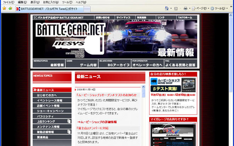Open the GAME ゲーム内容 navigation tab
This screenshot has width=234, height=146.
[82, 63]
